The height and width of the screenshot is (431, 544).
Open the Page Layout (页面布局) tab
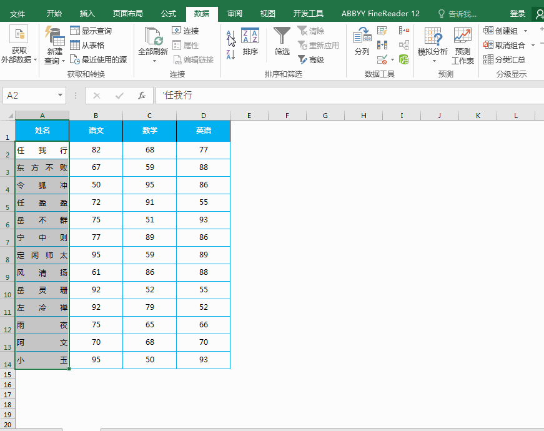tap(127, 14)
